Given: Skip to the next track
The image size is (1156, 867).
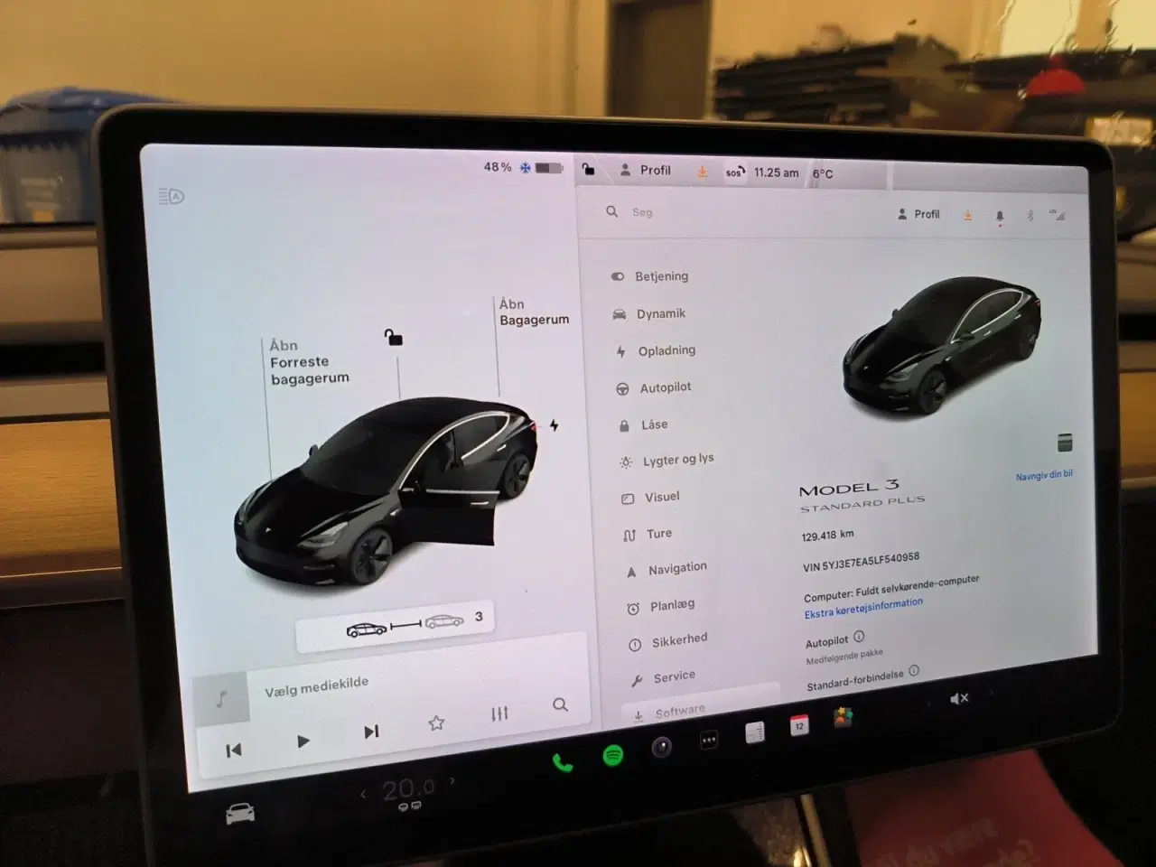Looking at the screenshot, I should tap(371, 732).
